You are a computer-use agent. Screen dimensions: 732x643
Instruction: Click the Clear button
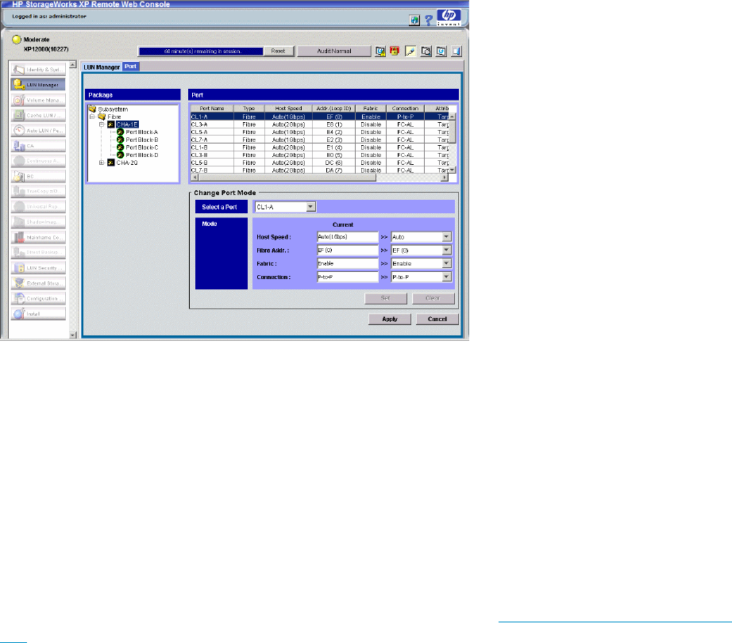[433, 298]
